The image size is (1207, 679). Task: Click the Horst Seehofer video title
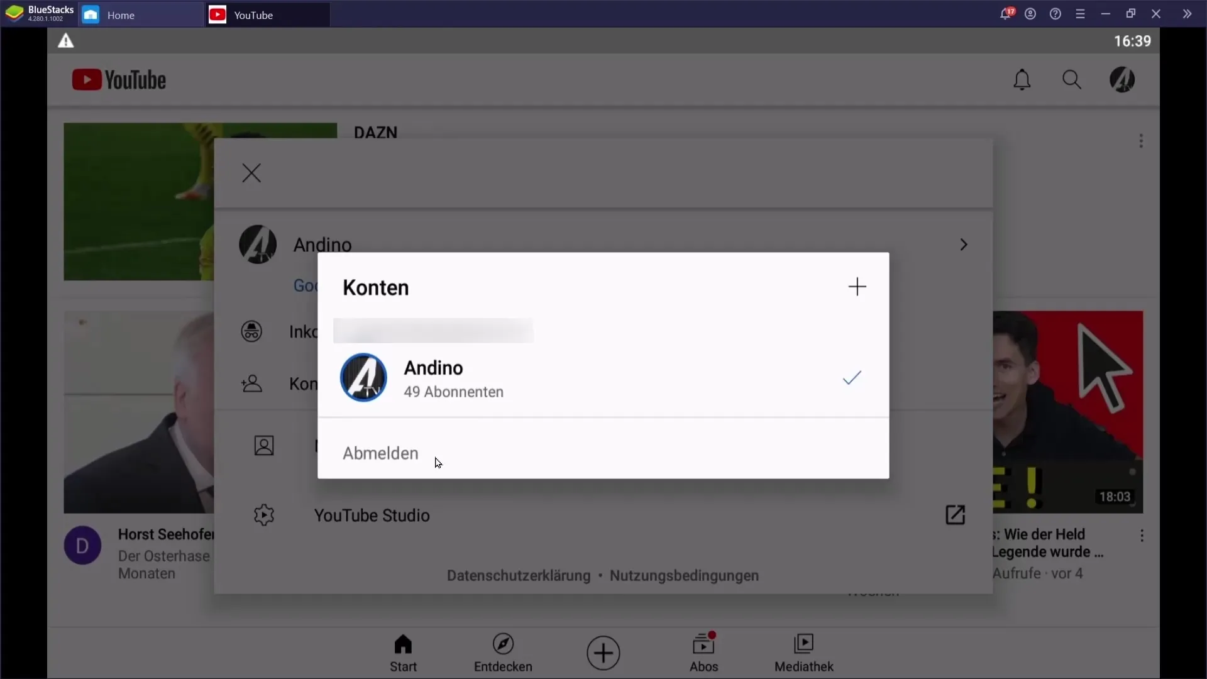[166, 534]
